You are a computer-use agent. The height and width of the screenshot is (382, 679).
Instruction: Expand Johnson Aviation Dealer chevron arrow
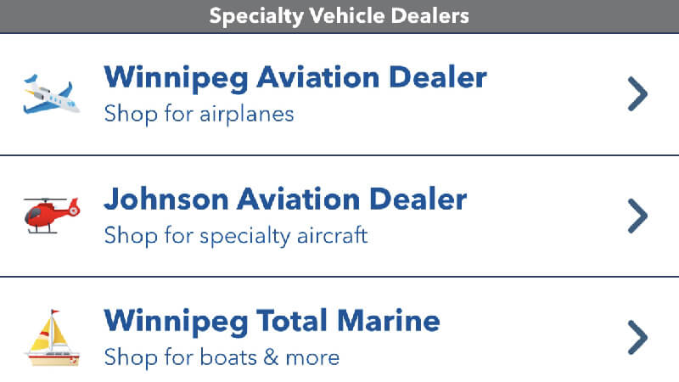637,216
